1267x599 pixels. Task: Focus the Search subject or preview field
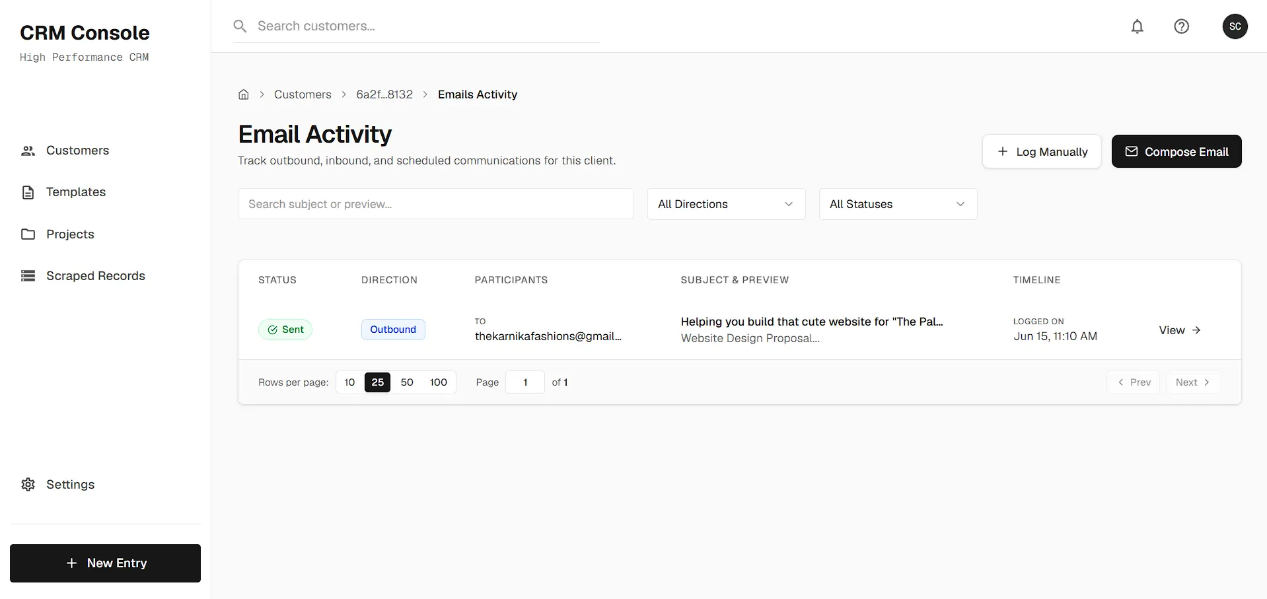435,204
